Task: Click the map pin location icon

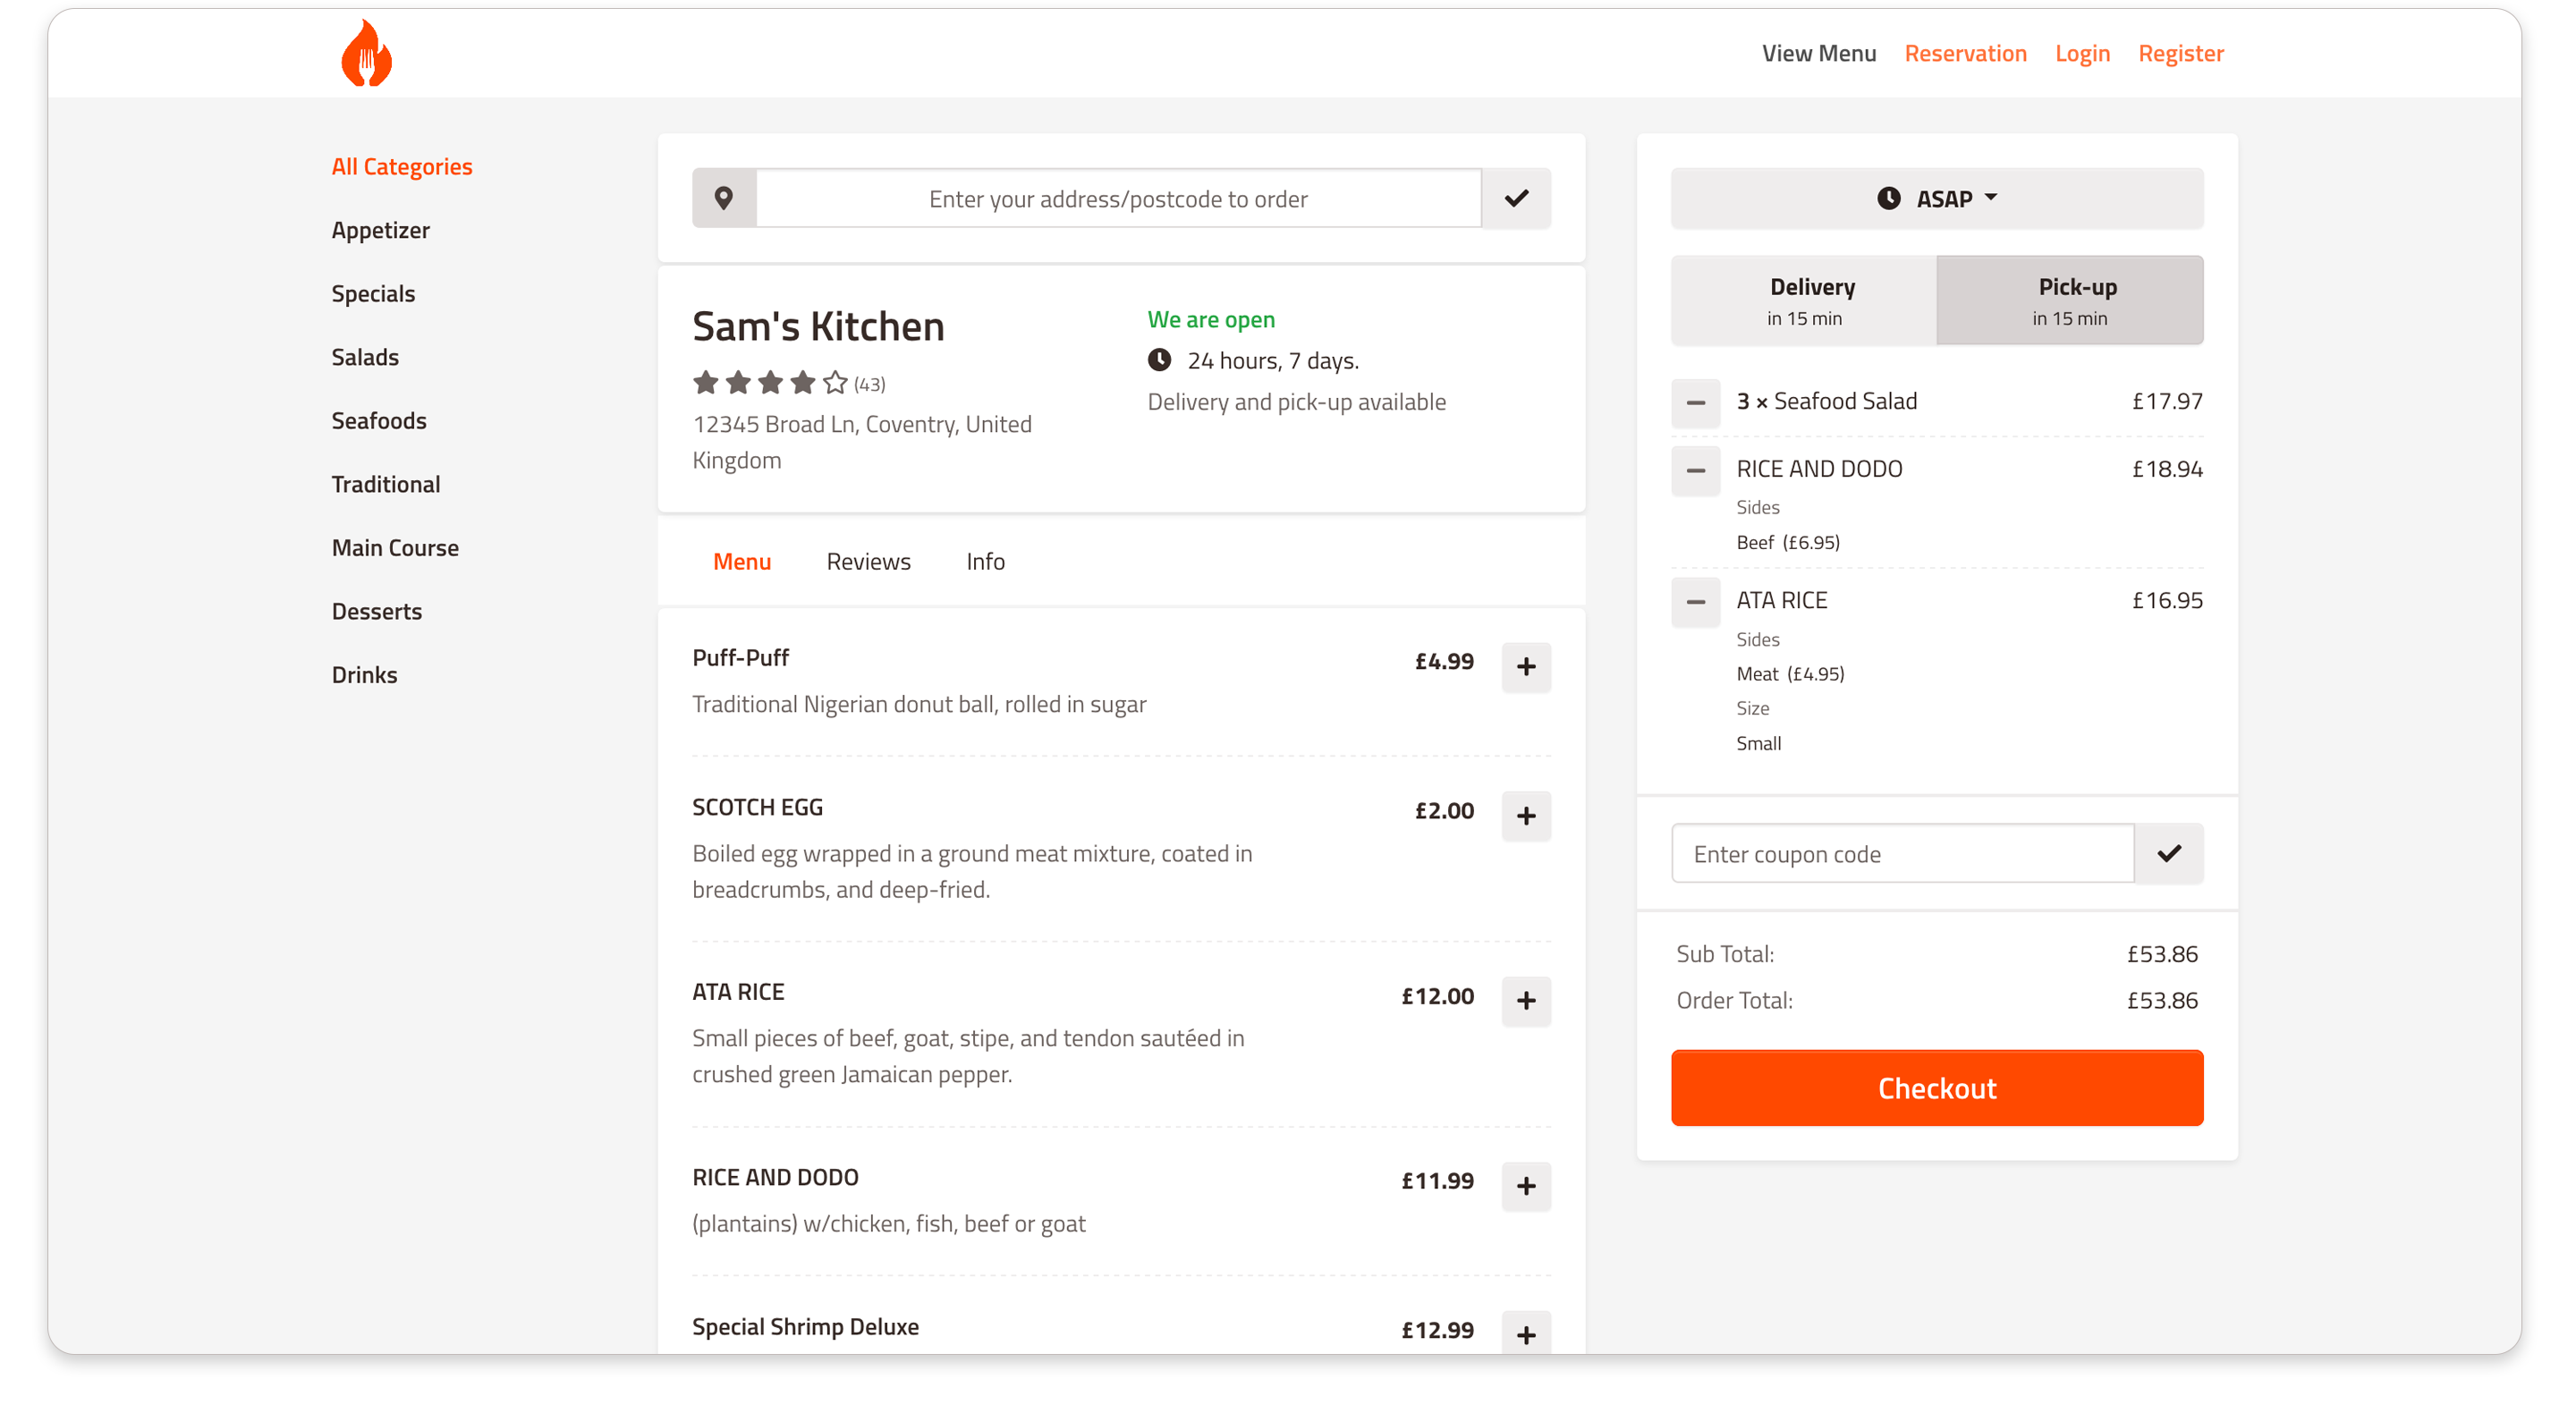Action: pos(724,198)
